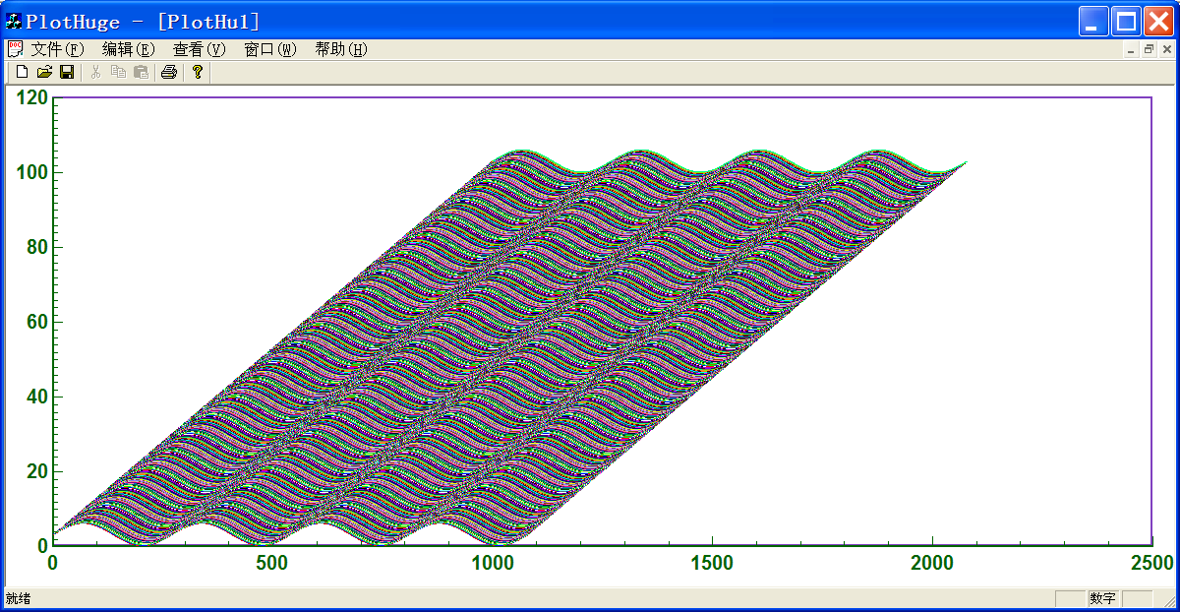Click the Cut scissors toolbar icon
The image size is (1180, 612).
[x=95, y=72]
